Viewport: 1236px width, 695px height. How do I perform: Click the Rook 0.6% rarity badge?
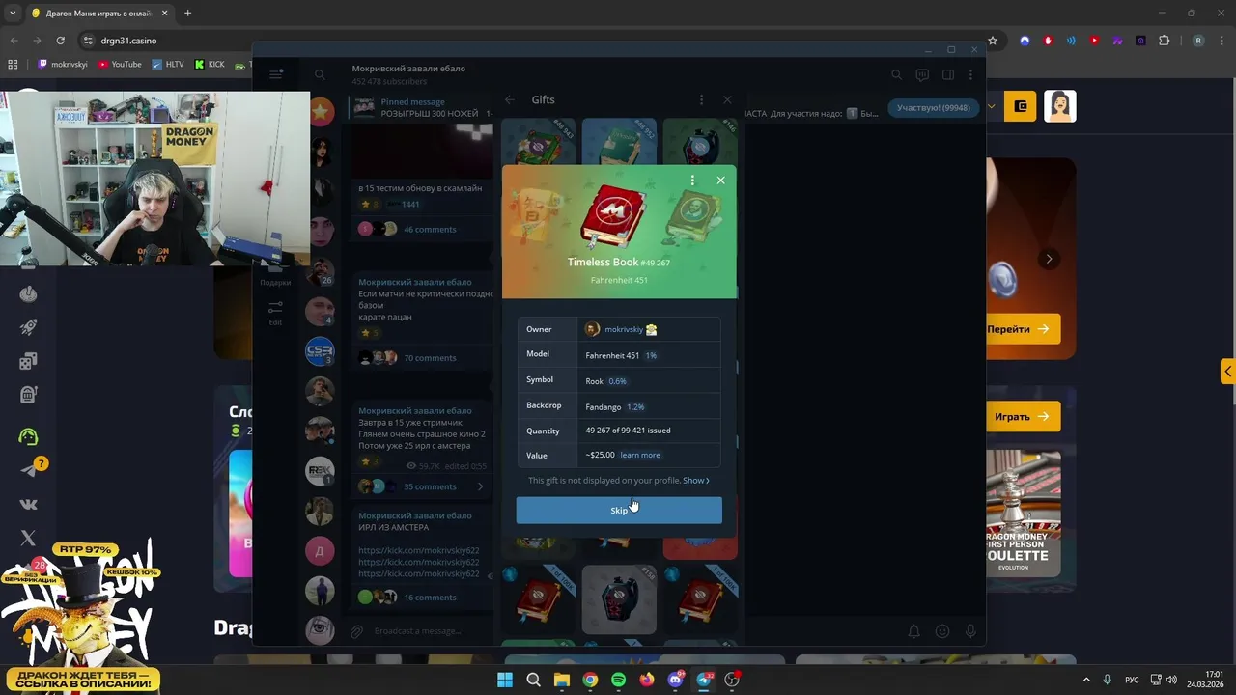tap(617, 381)
